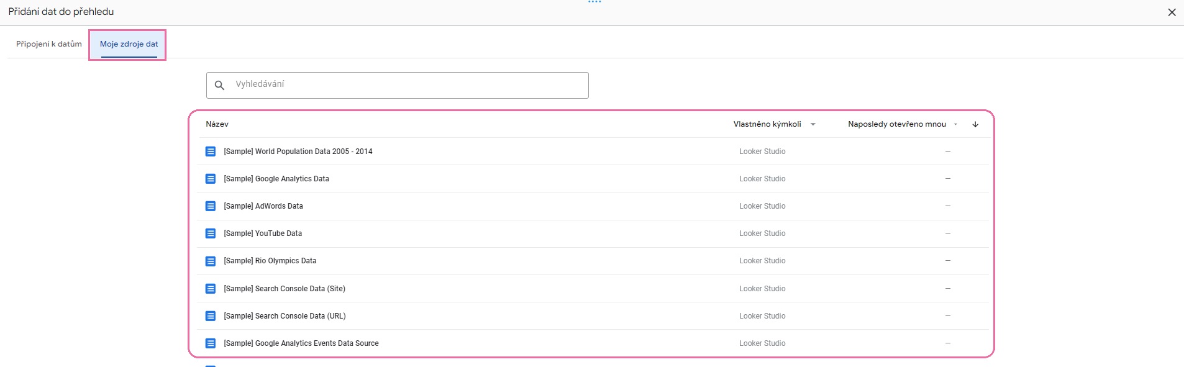
Task: Click the Search Console Data (Site) icon
Action: point(211,289)
